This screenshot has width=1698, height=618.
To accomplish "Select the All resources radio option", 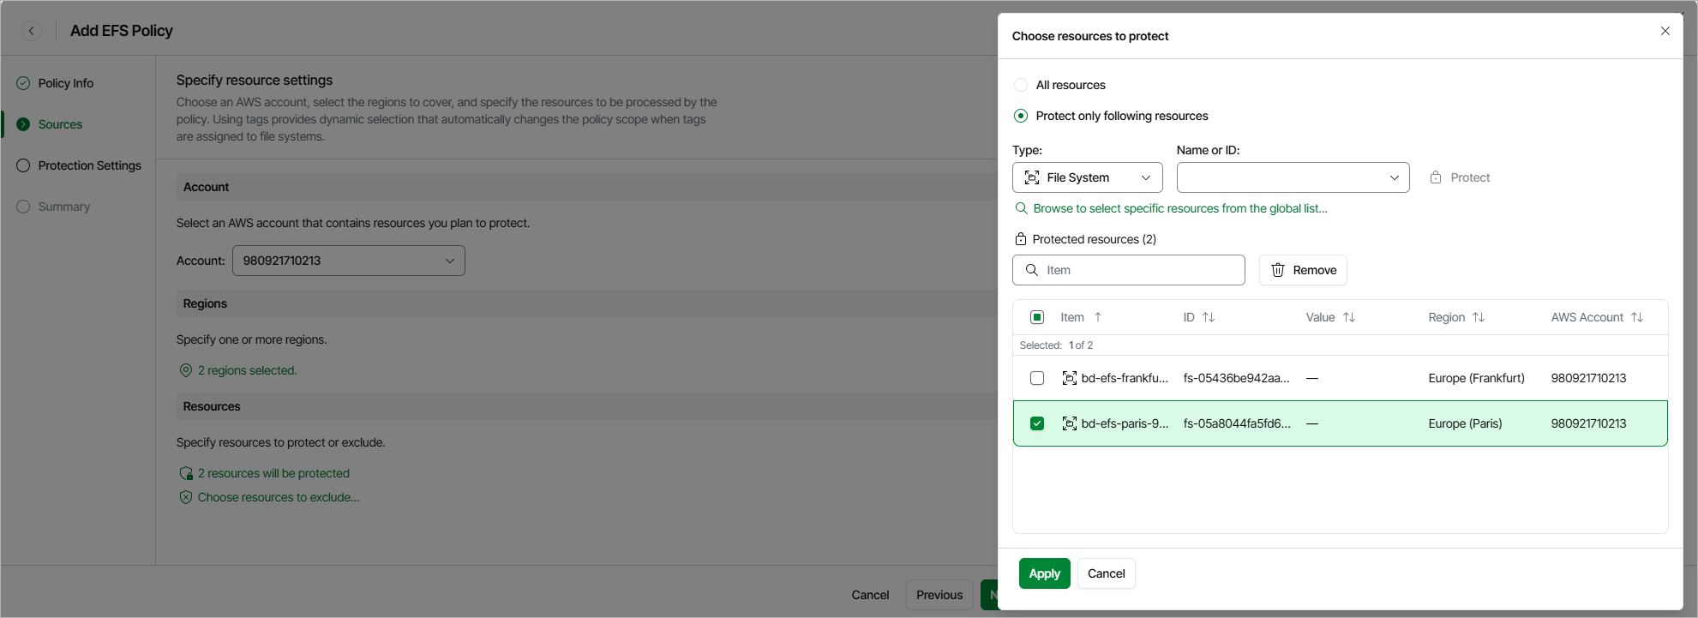I will (1021, 85).
